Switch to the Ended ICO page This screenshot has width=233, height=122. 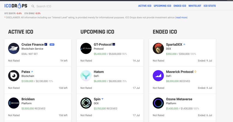[180, 6]
